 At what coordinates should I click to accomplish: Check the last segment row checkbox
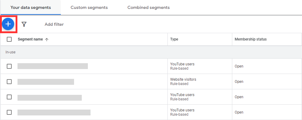pyautogui.click(x=9, y=112)
